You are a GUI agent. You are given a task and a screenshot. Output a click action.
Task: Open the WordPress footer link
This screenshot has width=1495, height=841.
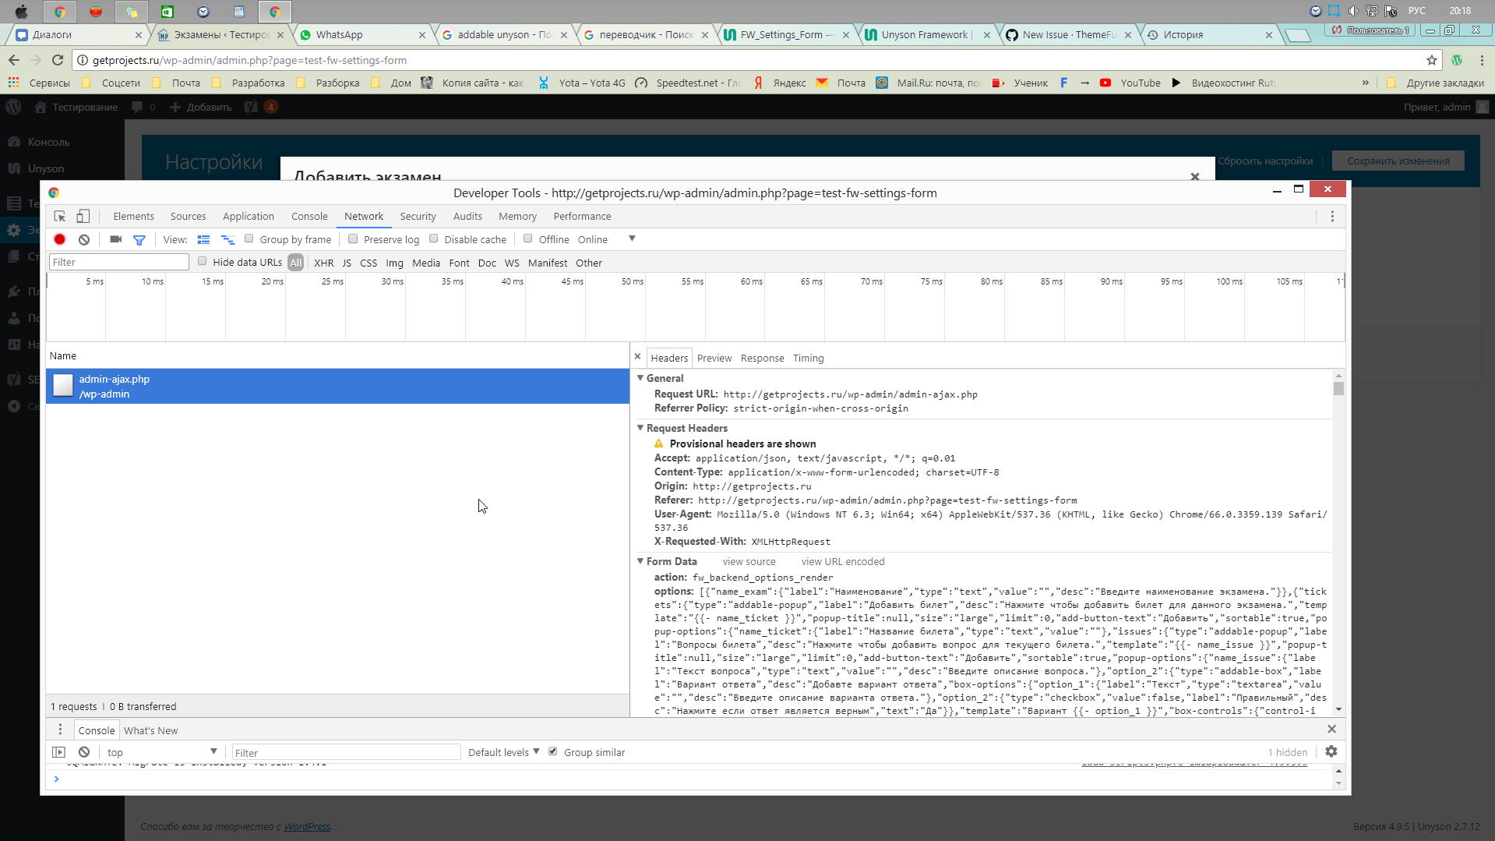tap(307, 826)
